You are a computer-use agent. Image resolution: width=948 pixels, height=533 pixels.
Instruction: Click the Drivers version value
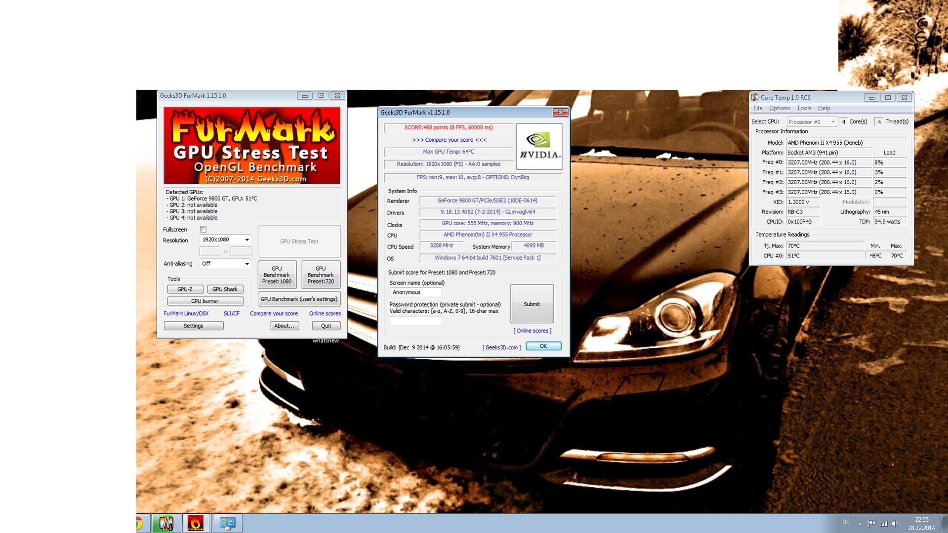click(x=488, y=212)
